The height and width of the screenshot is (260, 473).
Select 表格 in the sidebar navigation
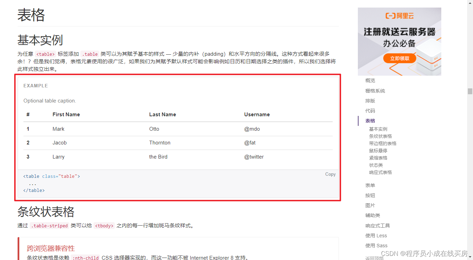(x=370, y=121)
